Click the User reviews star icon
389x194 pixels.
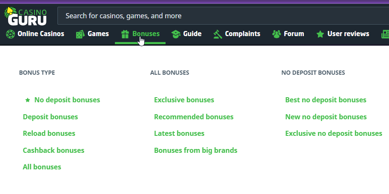[320, 34]
